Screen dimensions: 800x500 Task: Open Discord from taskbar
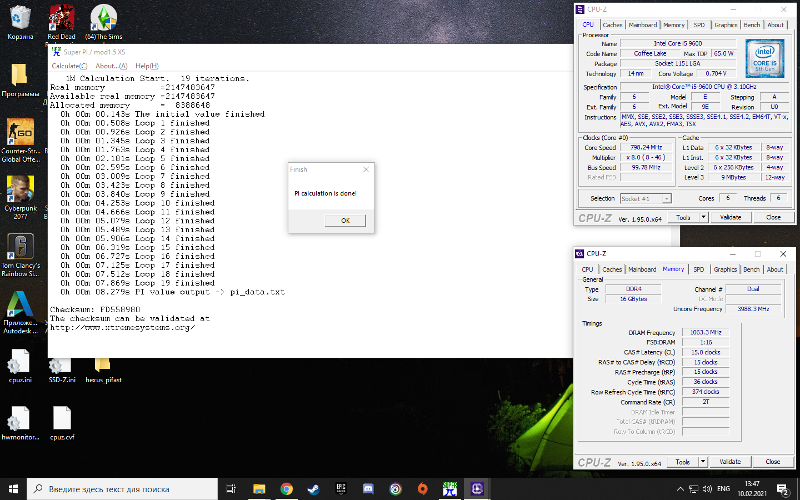tap(368, 489)
